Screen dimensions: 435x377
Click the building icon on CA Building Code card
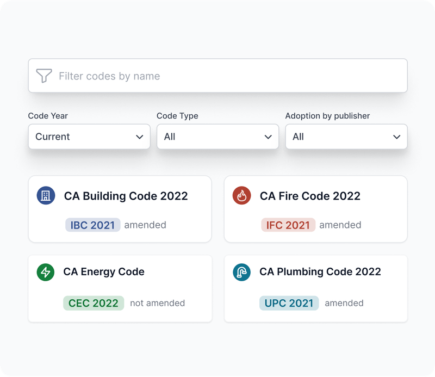point(45,196)
